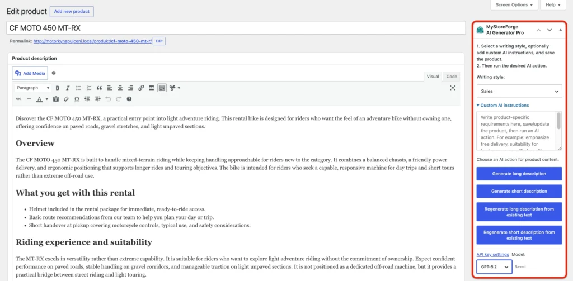Click the 'Basic route recommendations' bullet
Image resolution: width=573 pixels, height=281 pixels.
tap(121, 217)
